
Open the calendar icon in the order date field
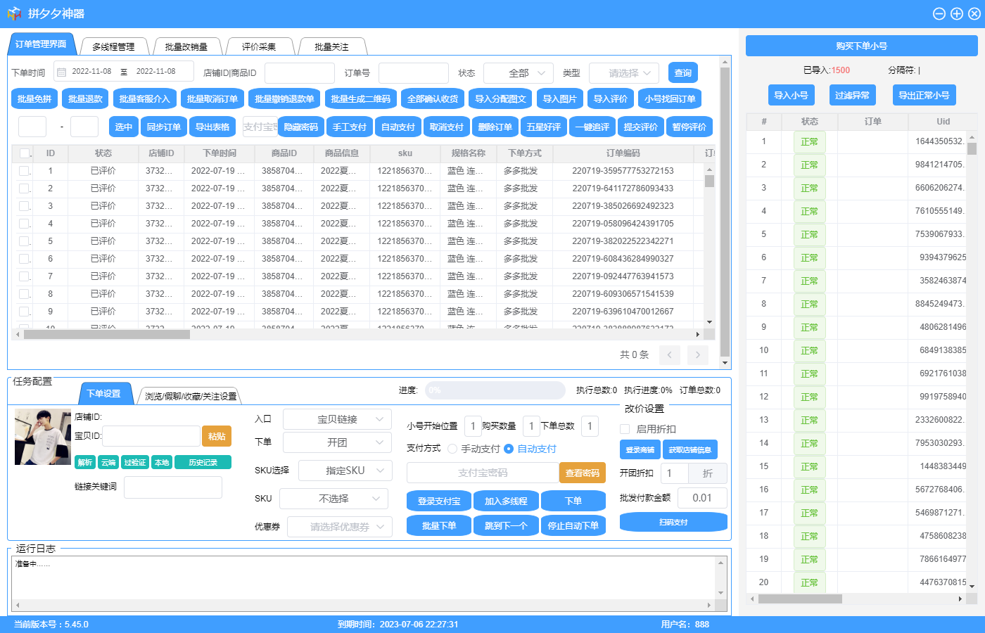(x=61, y=72)
